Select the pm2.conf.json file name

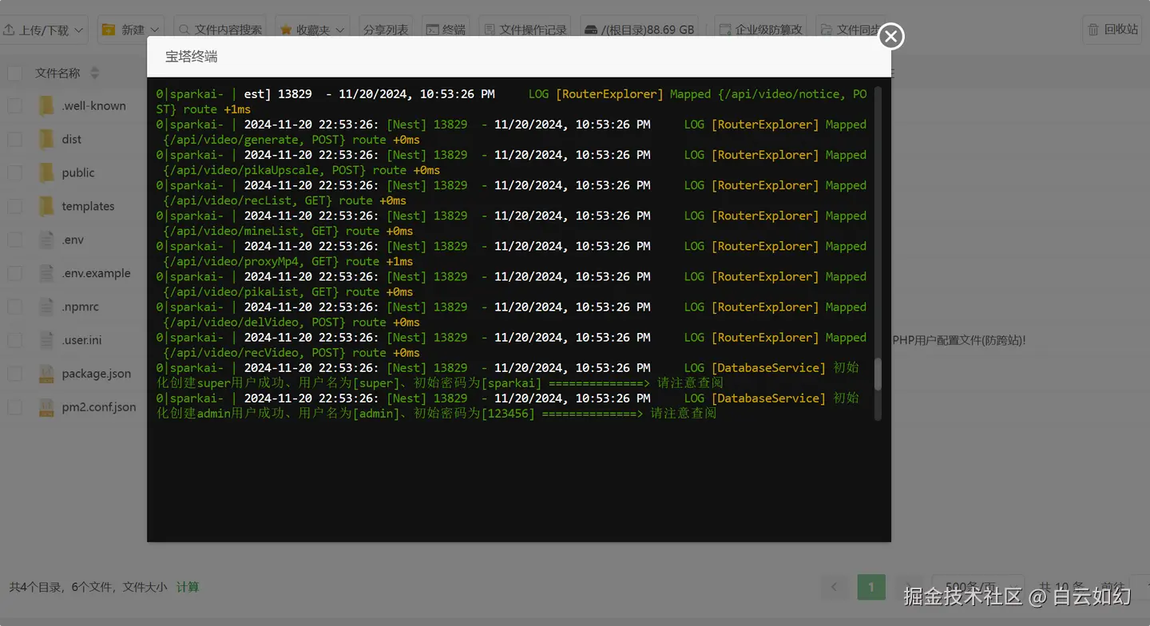(x=99, y=407)
